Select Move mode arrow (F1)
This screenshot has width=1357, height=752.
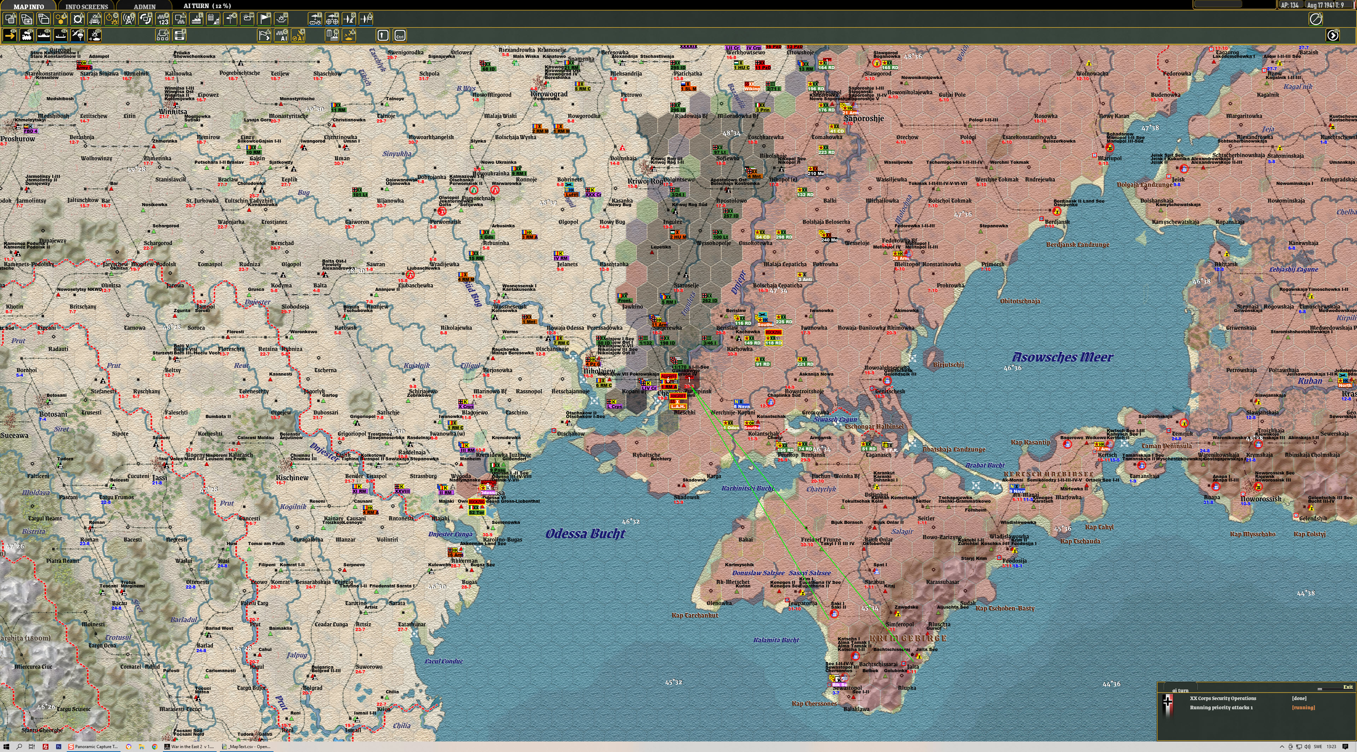click(x=10, y=35)
